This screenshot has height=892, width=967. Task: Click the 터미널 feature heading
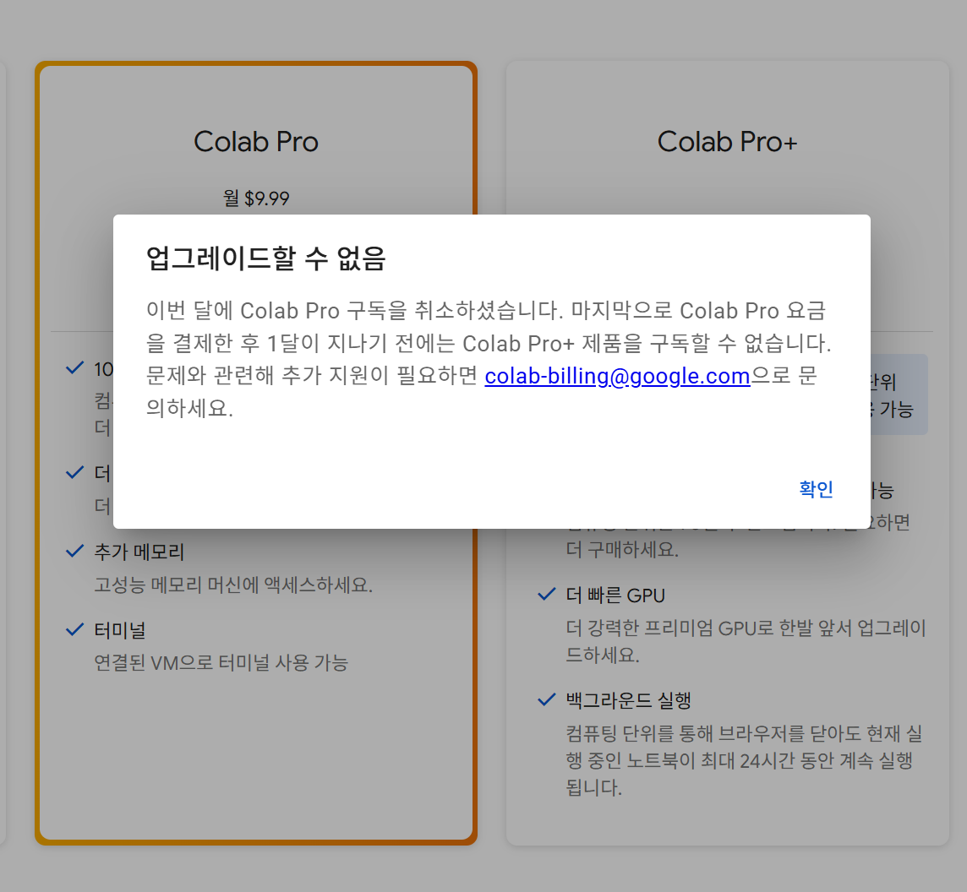(120, 630)
